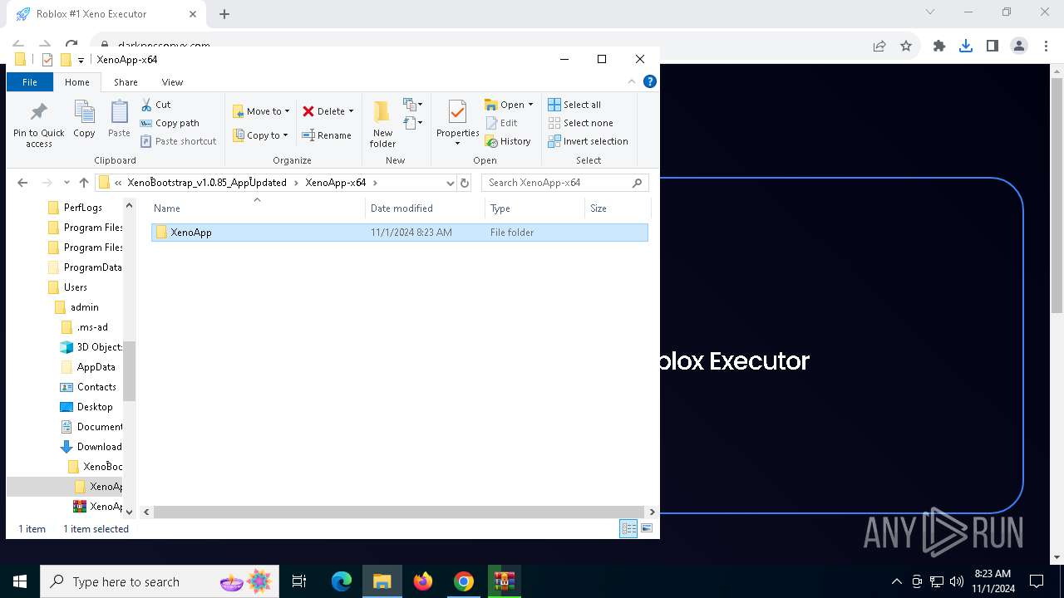
Task: Click Paste shortcut in ribbon
Action: click(x=178, y=141)
